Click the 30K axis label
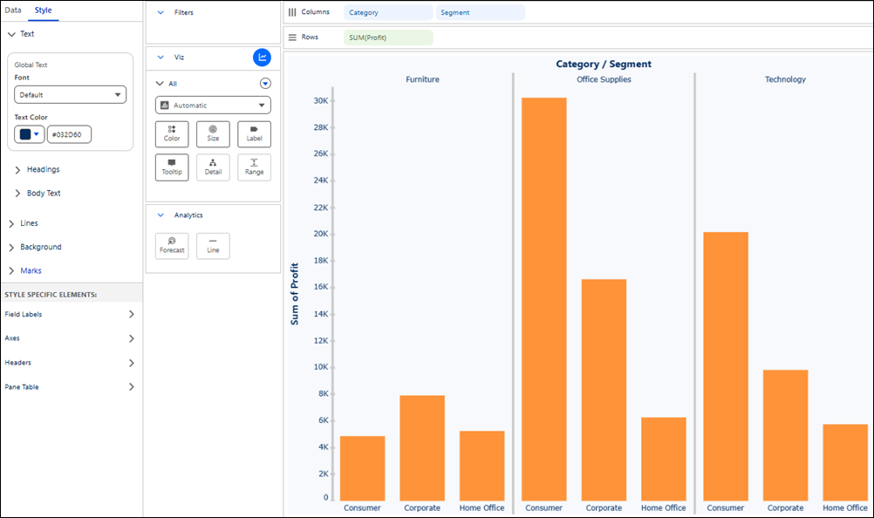Viewport: 874px width, 518px height. click(x=321, y=101)
